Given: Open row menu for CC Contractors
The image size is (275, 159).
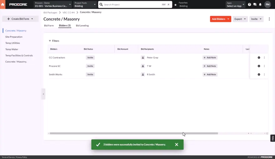Looking at the screenshot, I should tap(264, 58).
